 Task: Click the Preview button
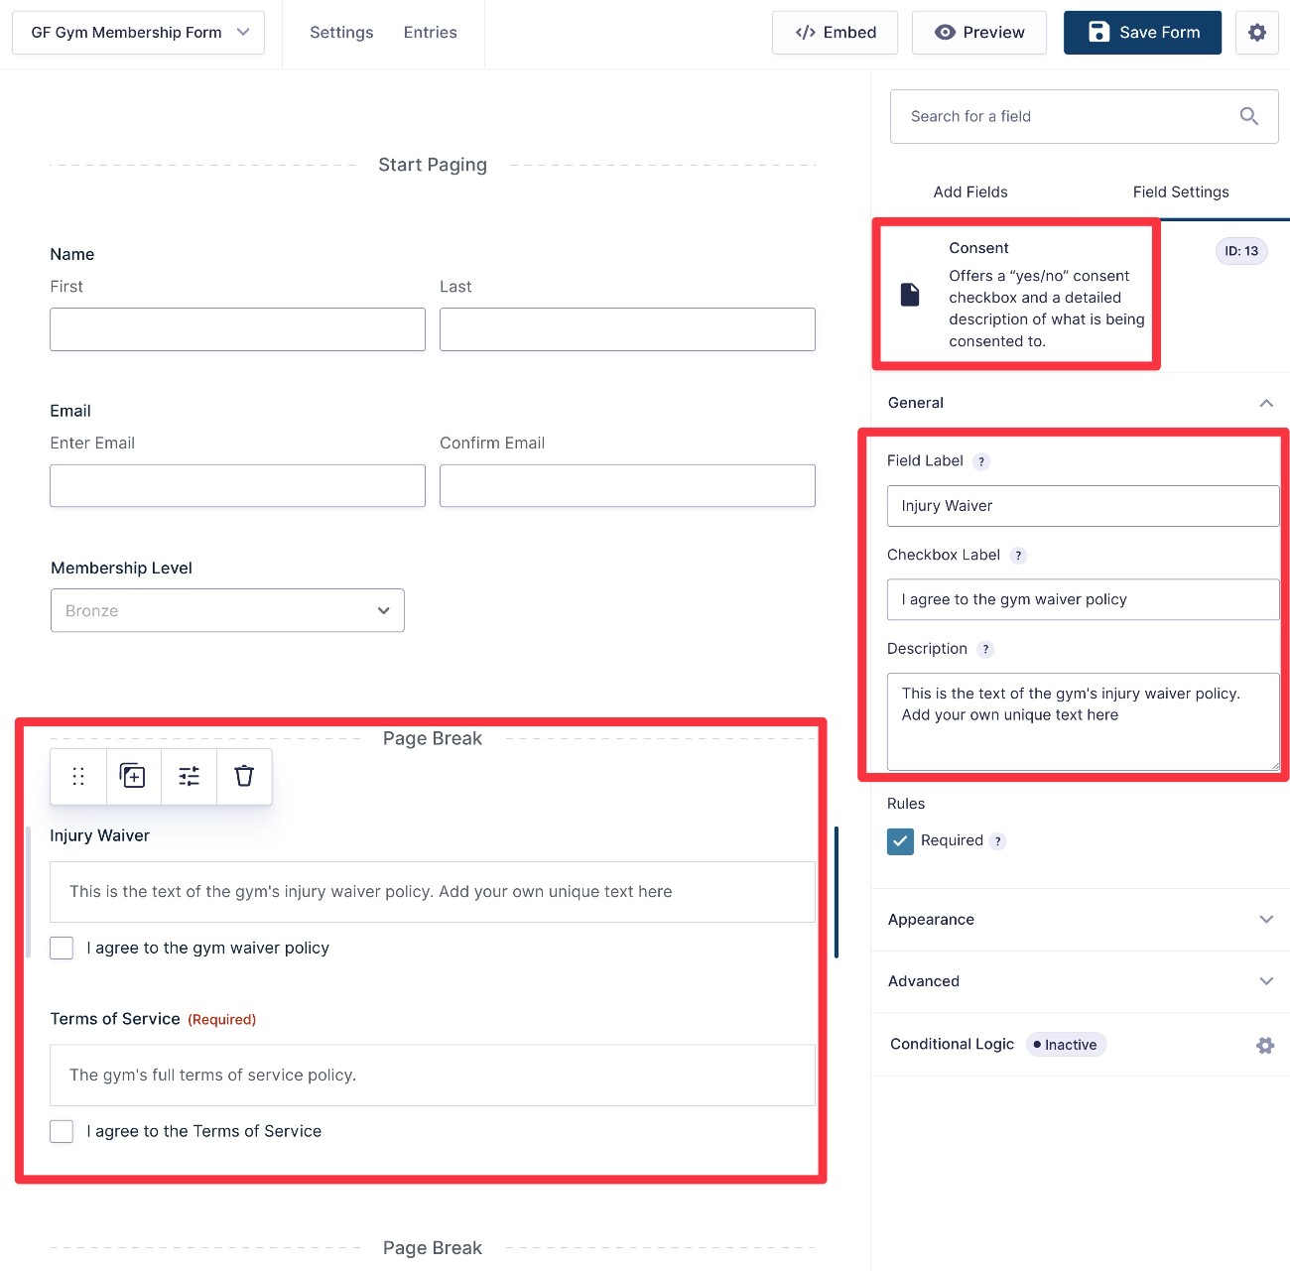click(x=978, y=32)
